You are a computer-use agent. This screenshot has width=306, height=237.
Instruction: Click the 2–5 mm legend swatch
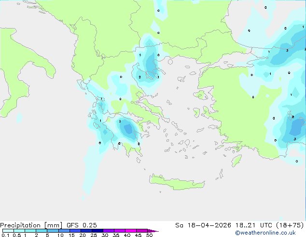42,231
